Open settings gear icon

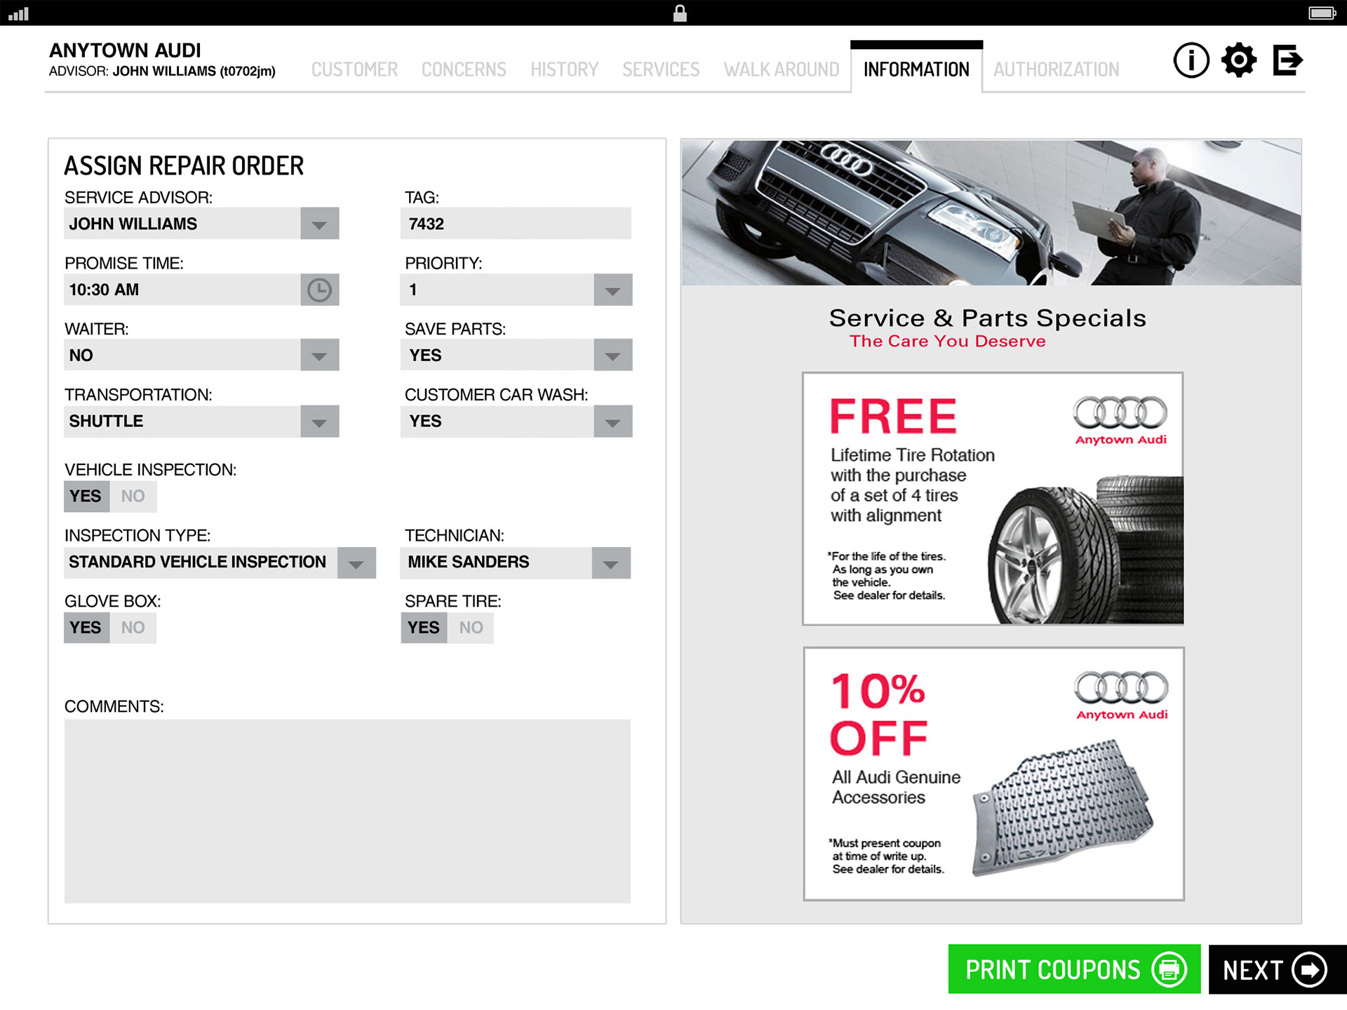(1239, 60)
